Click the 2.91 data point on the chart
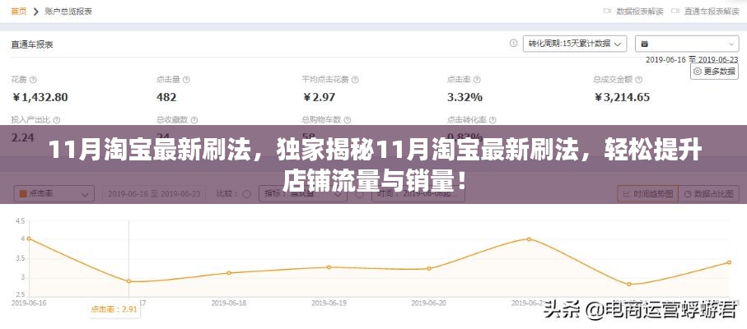This screenshot has width=747, height=329. pos(128,281)
